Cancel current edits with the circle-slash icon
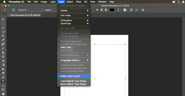Viewport: 185px width, 96px height. click(131, 10)
